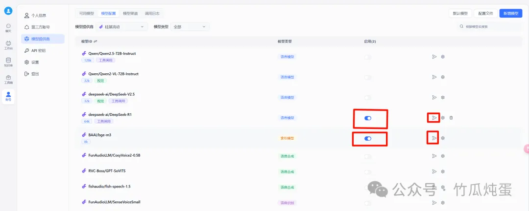529x211 pixels.
Task: Click the blue 新增模型 button
Action: (511, 13)
